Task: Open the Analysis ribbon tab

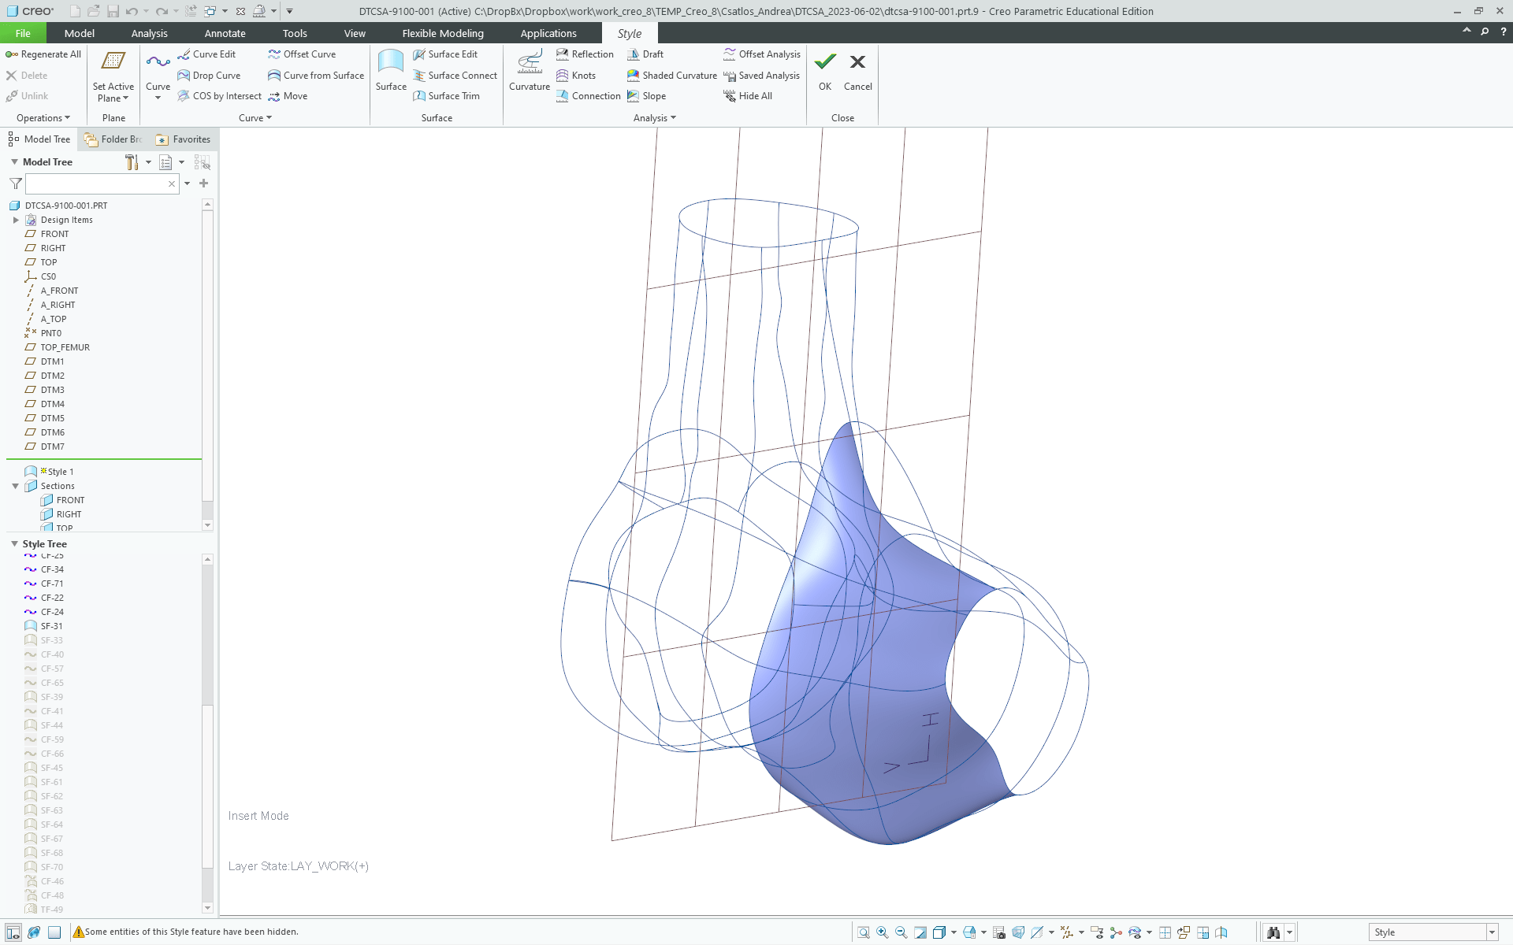Action: [149, 33]
